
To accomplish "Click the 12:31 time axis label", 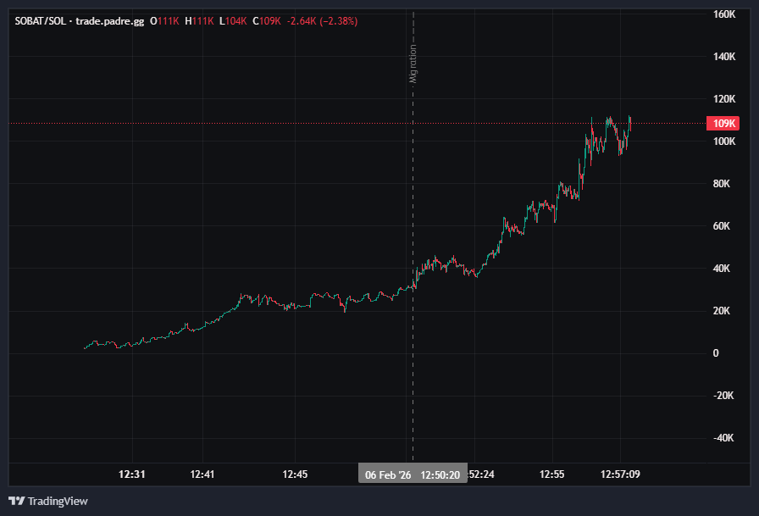I will point(131,474).
